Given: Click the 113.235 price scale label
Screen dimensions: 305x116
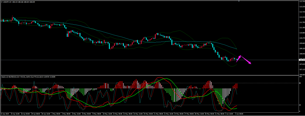Looking at the screenshot, I should (302, 7).
